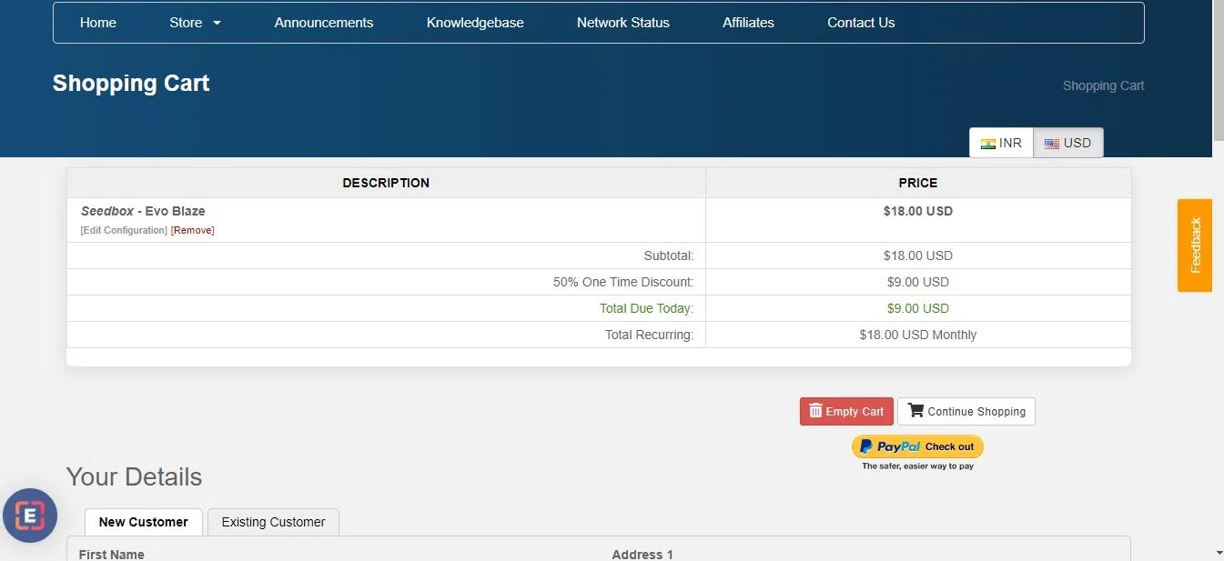Switch currency to USD

tap(1068, 143)
